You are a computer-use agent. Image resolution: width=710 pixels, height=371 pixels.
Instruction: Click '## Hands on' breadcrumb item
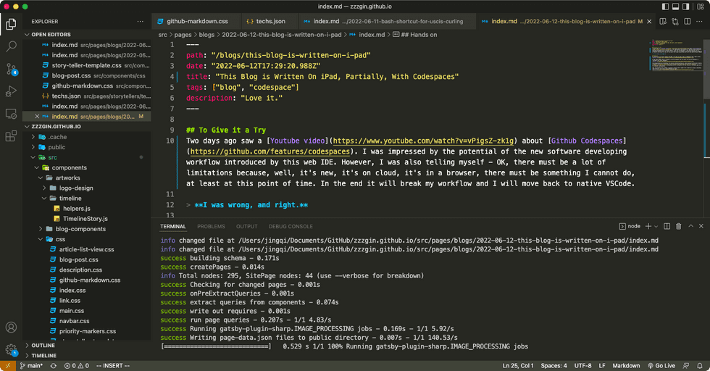(414, 35)
